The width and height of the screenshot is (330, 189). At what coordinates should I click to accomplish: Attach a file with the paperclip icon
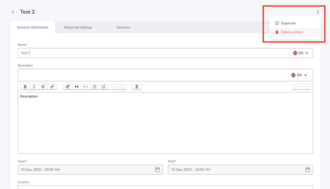[137, 87]
